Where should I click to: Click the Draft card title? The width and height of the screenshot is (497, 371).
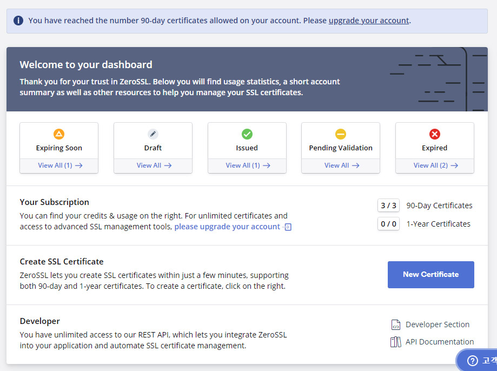pyautogui.click(x=153, y=148)
